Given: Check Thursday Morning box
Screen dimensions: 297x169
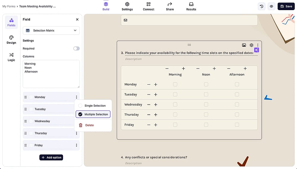Looking at the screenshot, I should point(175,114).
